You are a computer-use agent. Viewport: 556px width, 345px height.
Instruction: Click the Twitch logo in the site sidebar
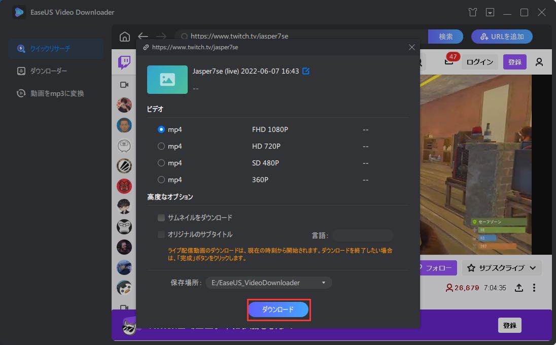[124, 62]
